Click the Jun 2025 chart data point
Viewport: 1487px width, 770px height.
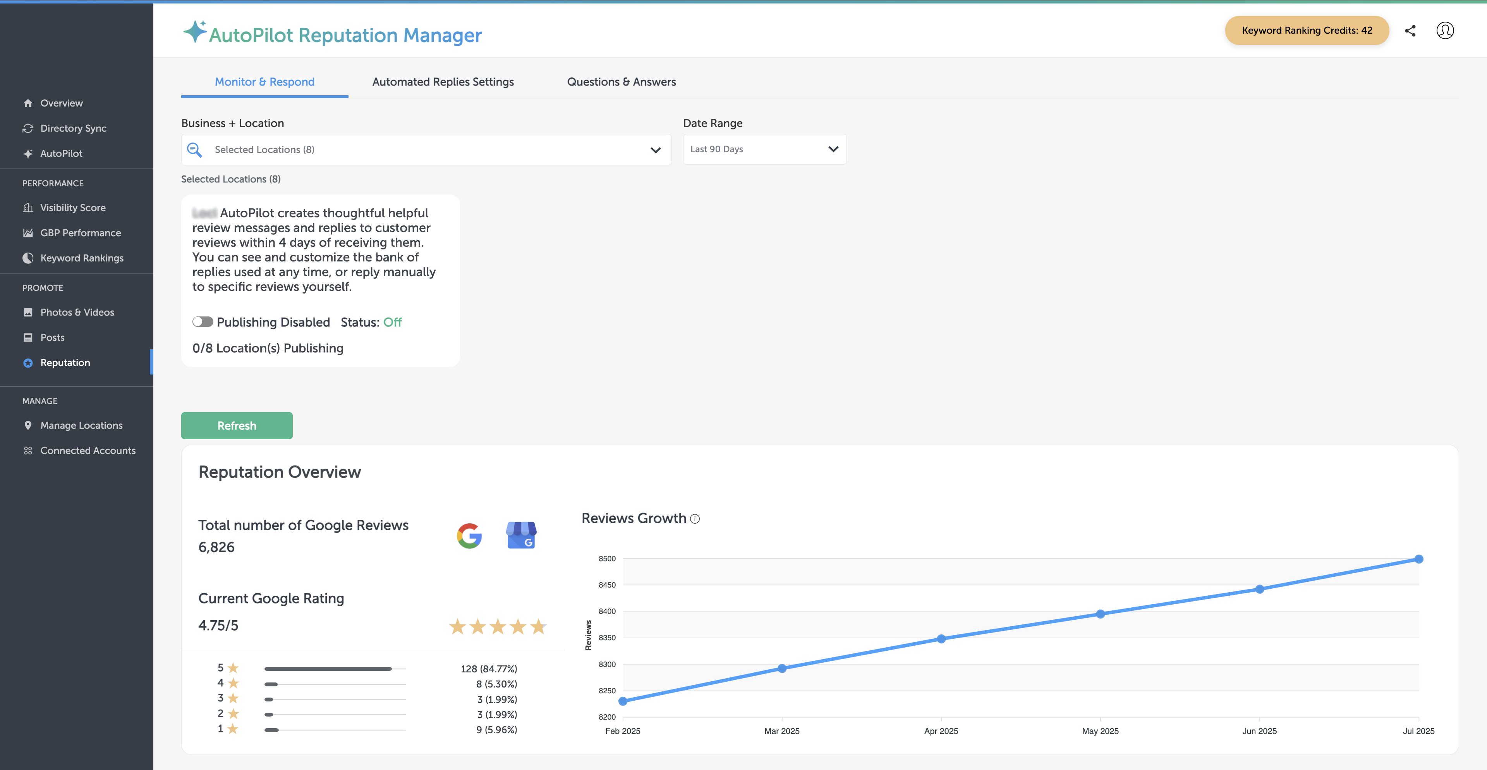tap(1260, 590)
